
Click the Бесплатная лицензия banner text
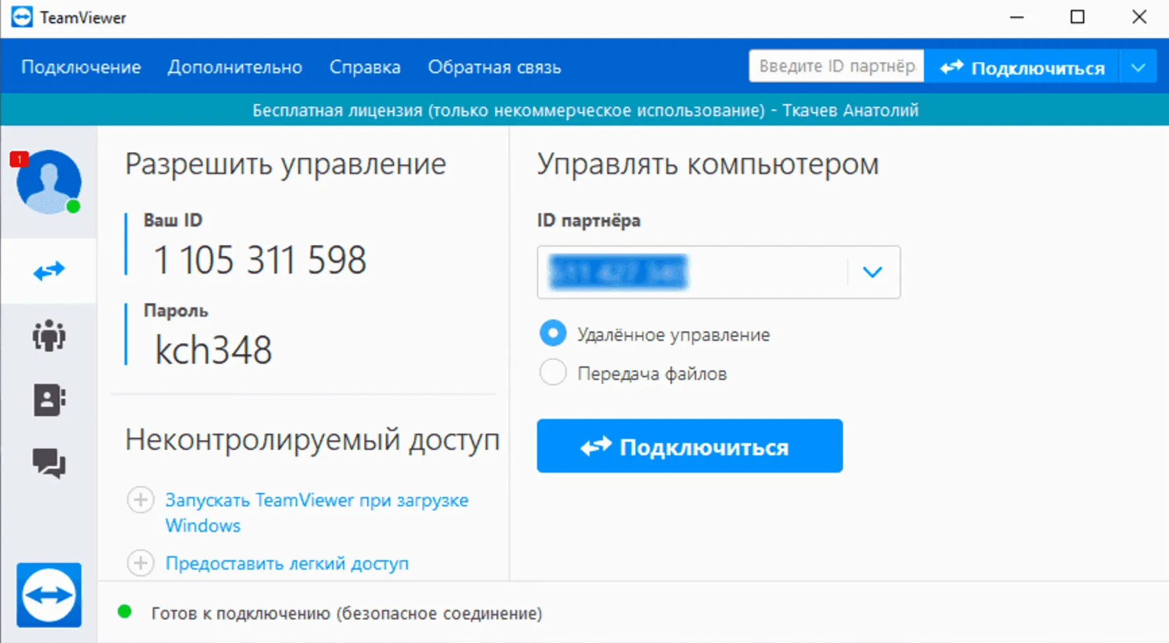[x=585, y=110]
